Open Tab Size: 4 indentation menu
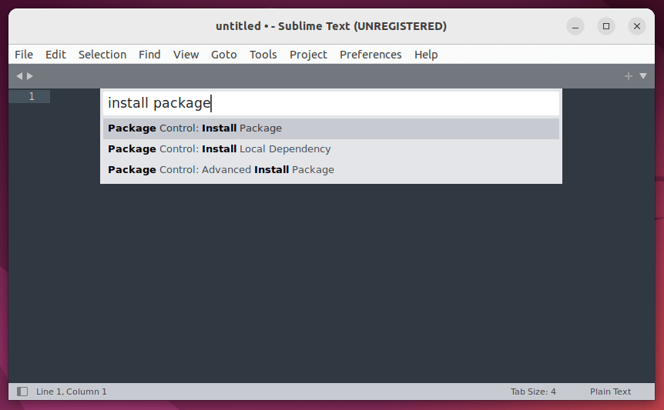Image resolution: width=664 pixels, height=410 pixels. [x=533, y=392]
